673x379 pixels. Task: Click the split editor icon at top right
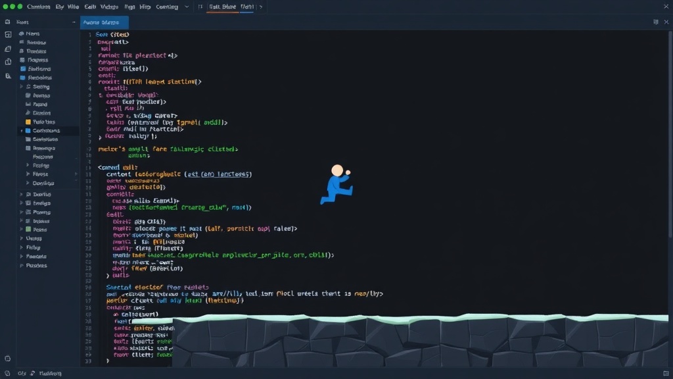[x=656, y=22]
